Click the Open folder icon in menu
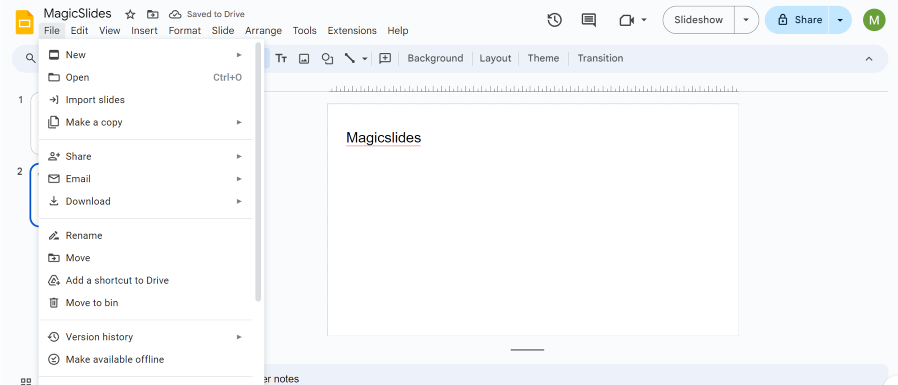 [x=54, y=77]
